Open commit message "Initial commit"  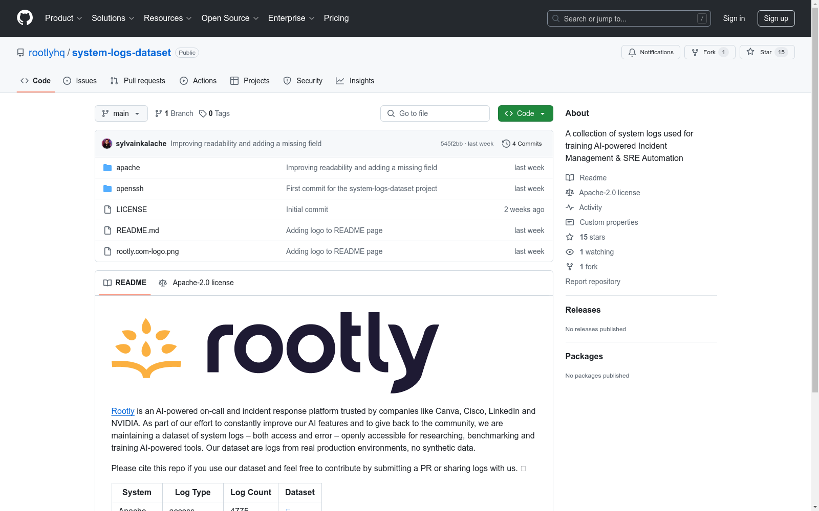pyautogui.click(x=307, y=210)
